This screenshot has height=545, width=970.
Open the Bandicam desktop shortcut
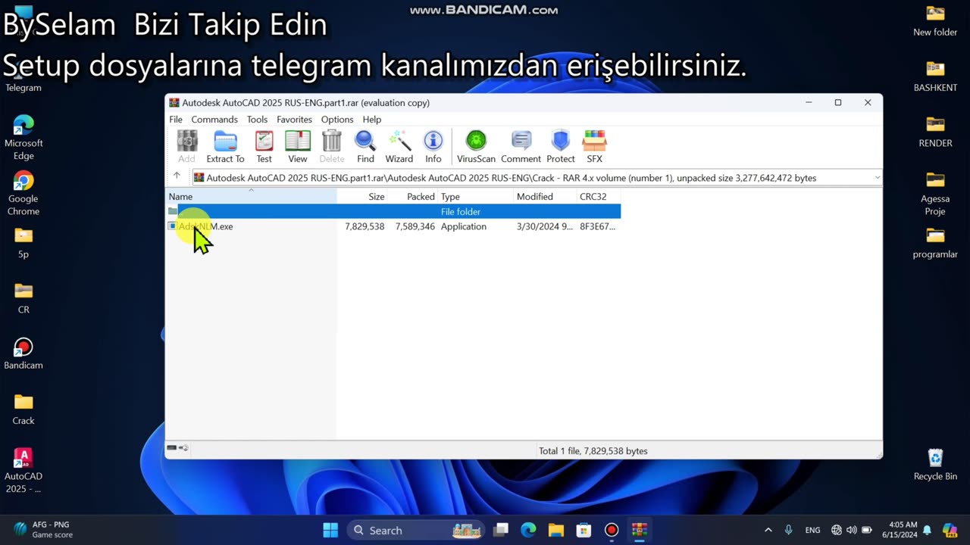(23, 353)
